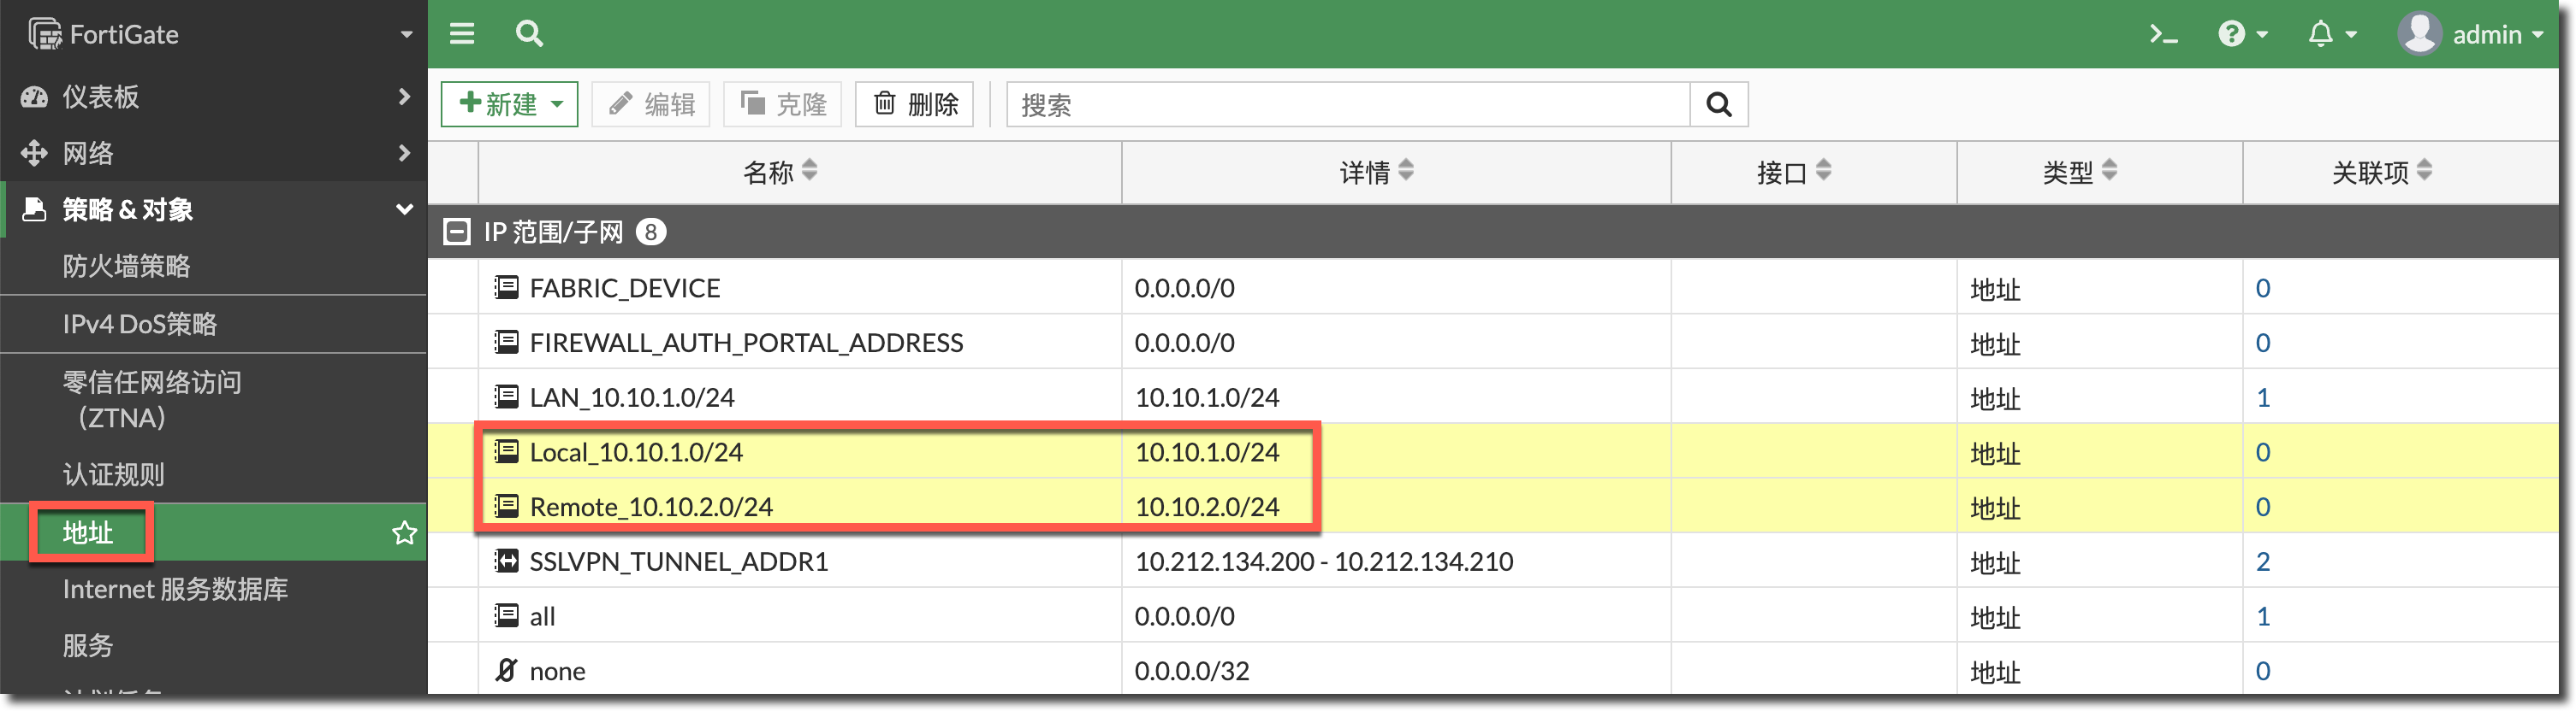Toggle the hamburger sidebar menu icon

pos(461,34)
